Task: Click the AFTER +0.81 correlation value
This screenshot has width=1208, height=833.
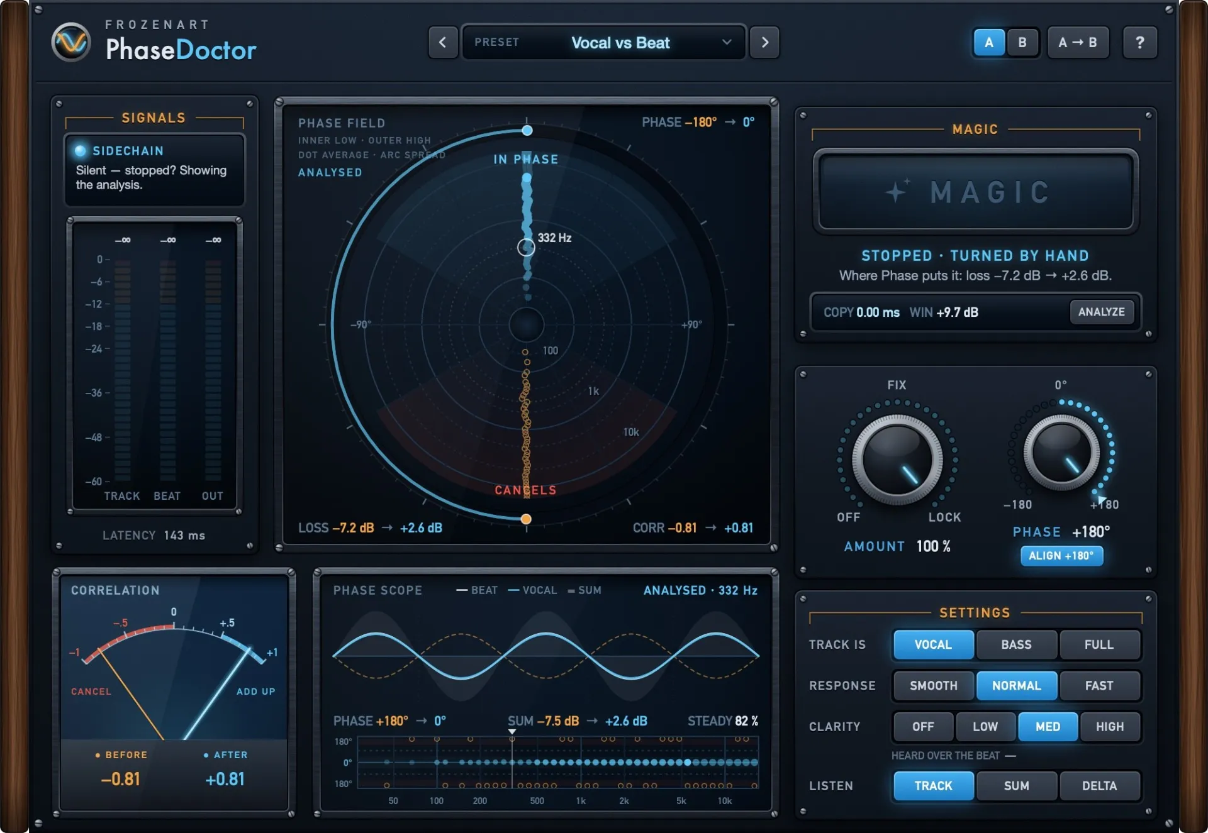Action: click(225, 780)
